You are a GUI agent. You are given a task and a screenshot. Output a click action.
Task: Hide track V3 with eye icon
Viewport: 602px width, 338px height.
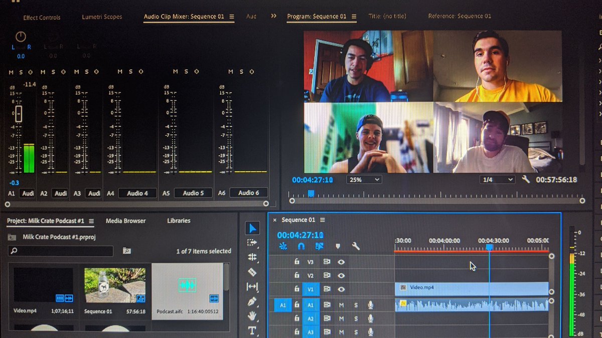[x=341, y=262]
